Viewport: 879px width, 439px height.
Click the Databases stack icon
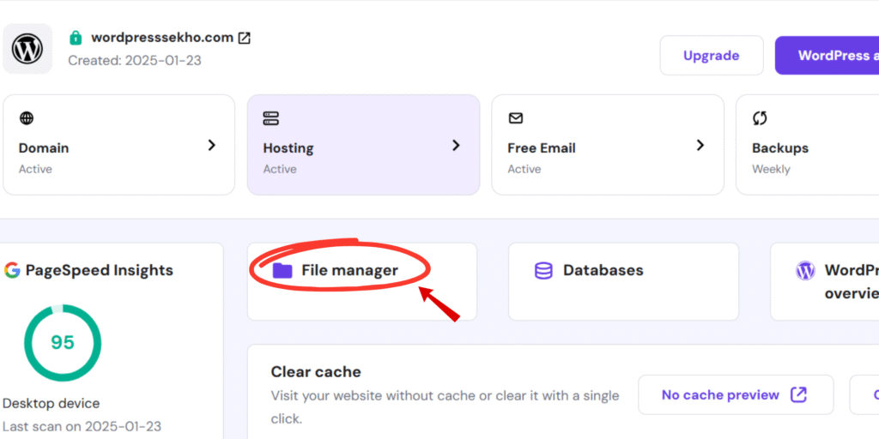(x=543, y=270)
